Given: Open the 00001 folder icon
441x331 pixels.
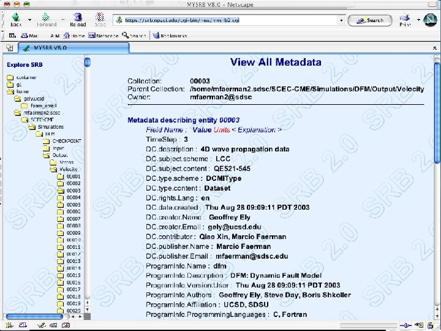Looking at the screenshot, I should click(60, 176).
